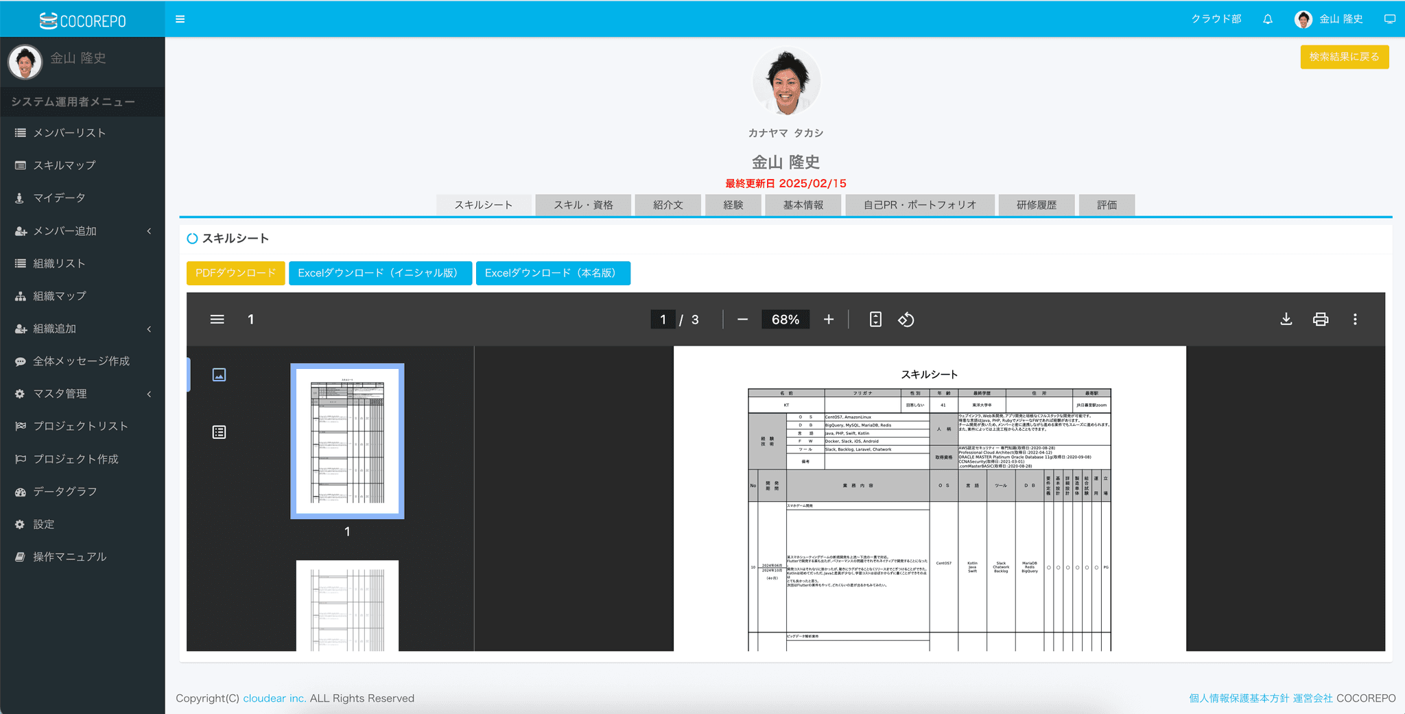Toggle the left navigation hamburger menu

pos(180,19)
